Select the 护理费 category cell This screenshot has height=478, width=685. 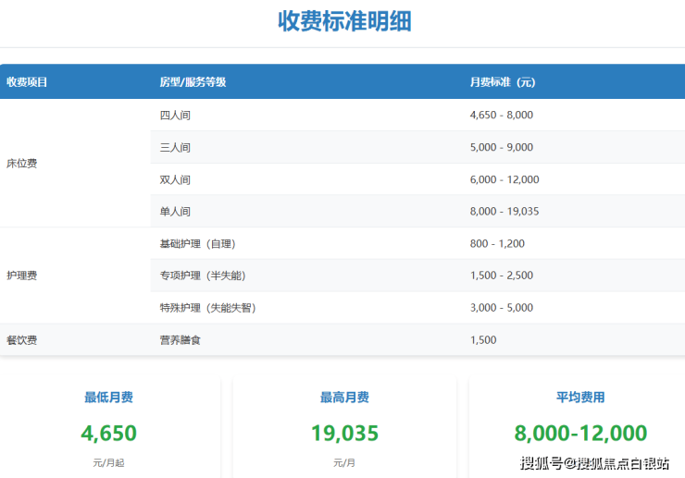[x=22, y=276]
